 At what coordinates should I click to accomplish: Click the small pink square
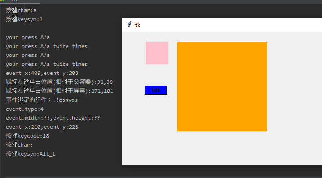[x=157, y=53]
